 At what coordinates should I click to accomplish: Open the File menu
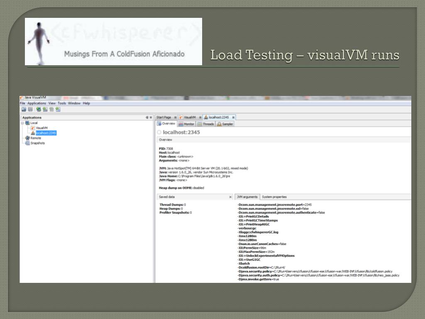point(22,103)
